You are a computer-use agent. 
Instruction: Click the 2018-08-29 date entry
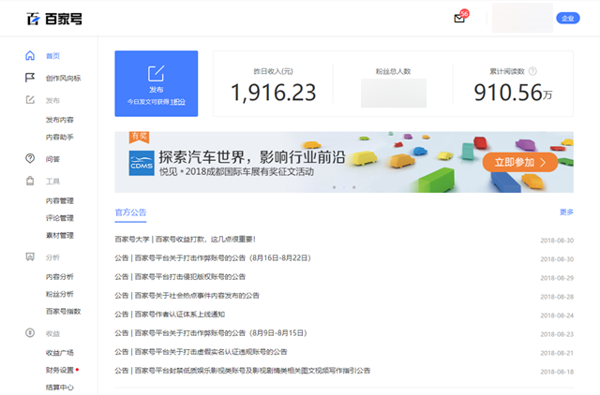click(557, 278)
